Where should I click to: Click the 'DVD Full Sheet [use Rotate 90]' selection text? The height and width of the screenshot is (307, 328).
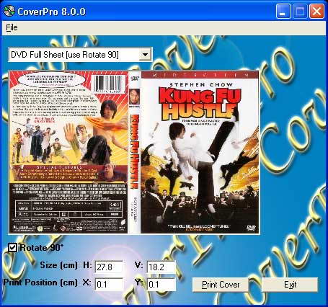pyautogui.click(x=65, y=55)
